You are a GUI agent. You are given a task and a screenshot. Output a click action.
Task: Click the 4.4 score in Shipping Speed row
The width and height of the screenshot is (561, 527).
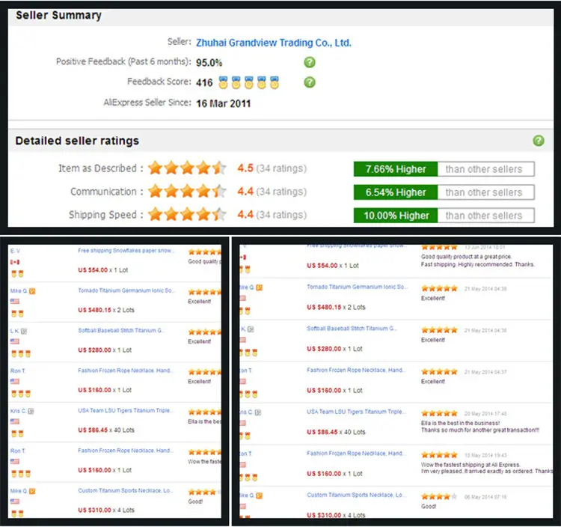[245, 214]
